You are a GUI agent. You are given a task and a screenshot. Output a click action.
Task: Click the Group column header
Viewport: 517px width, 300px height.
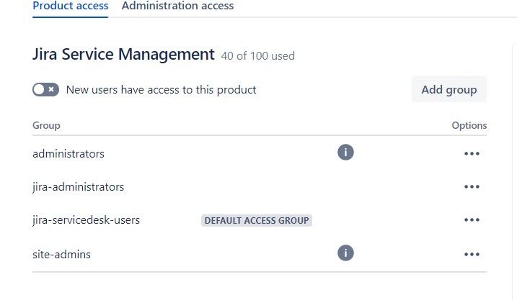point(46,125)
